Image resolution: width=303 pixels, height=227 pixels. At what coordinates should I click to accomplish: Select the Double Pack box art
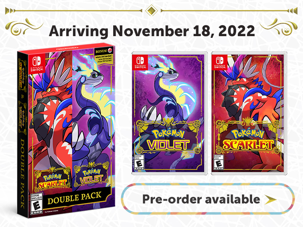tap(66, 131)
